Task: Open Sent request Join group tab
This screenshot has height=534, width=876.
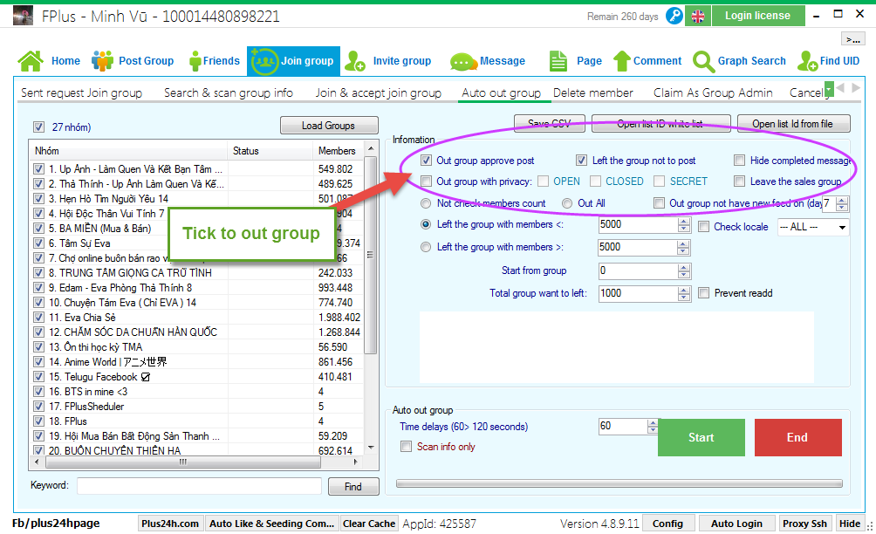Action: [81, 92]
